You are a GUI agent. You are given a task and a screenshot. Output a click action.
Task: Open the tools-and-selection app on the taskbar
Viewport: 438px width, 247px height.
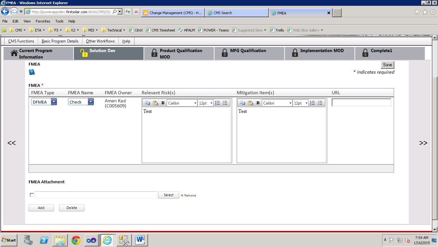(x=124, y=240)
